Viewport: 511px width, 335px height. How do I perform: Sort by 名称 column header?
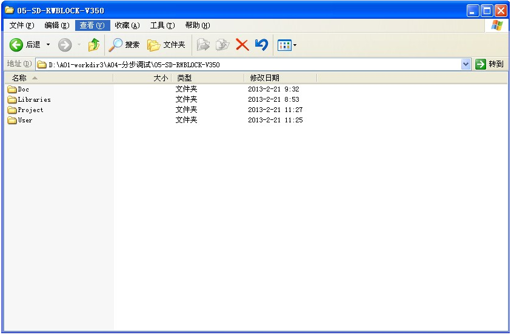(x=59, y=78)
